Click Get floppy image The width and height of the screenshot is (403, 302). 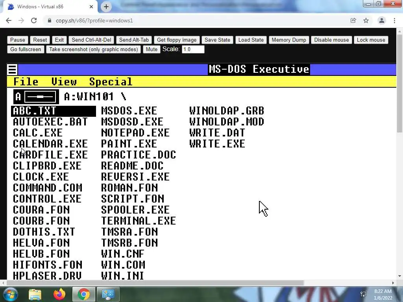[x=177, y=40]
